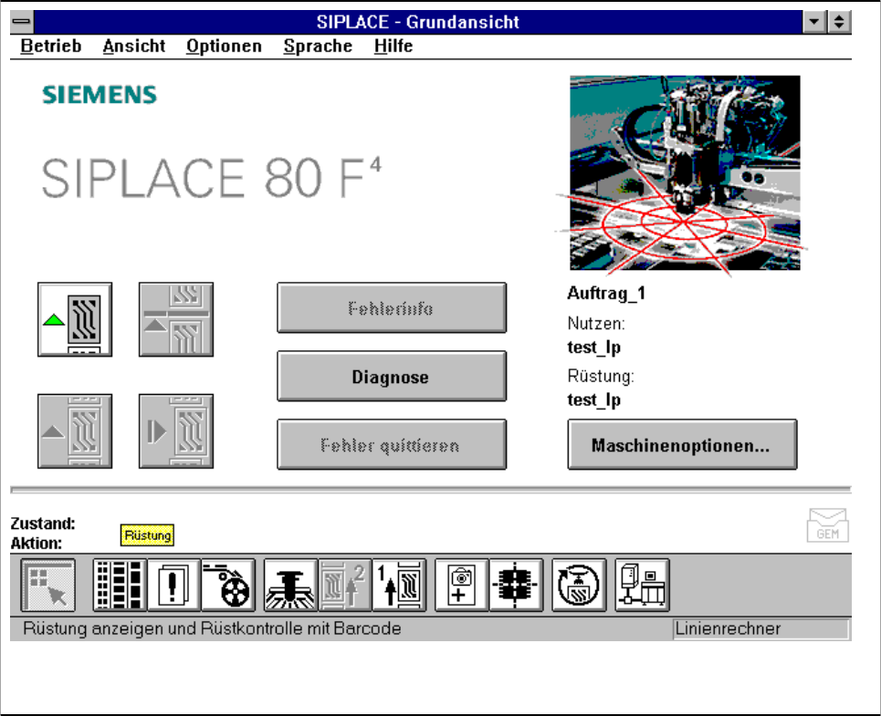Click the Auftrag_1 job name
881x716 pixels.
606,293
